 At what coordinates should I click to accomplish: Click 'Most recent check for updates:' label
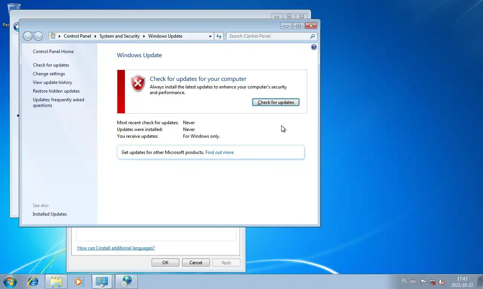coord(148,123)
